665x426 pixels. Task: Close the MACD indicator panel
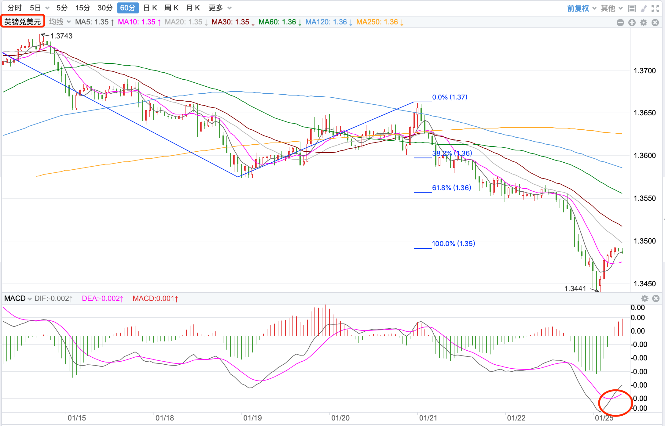click(x=656, y=298)
